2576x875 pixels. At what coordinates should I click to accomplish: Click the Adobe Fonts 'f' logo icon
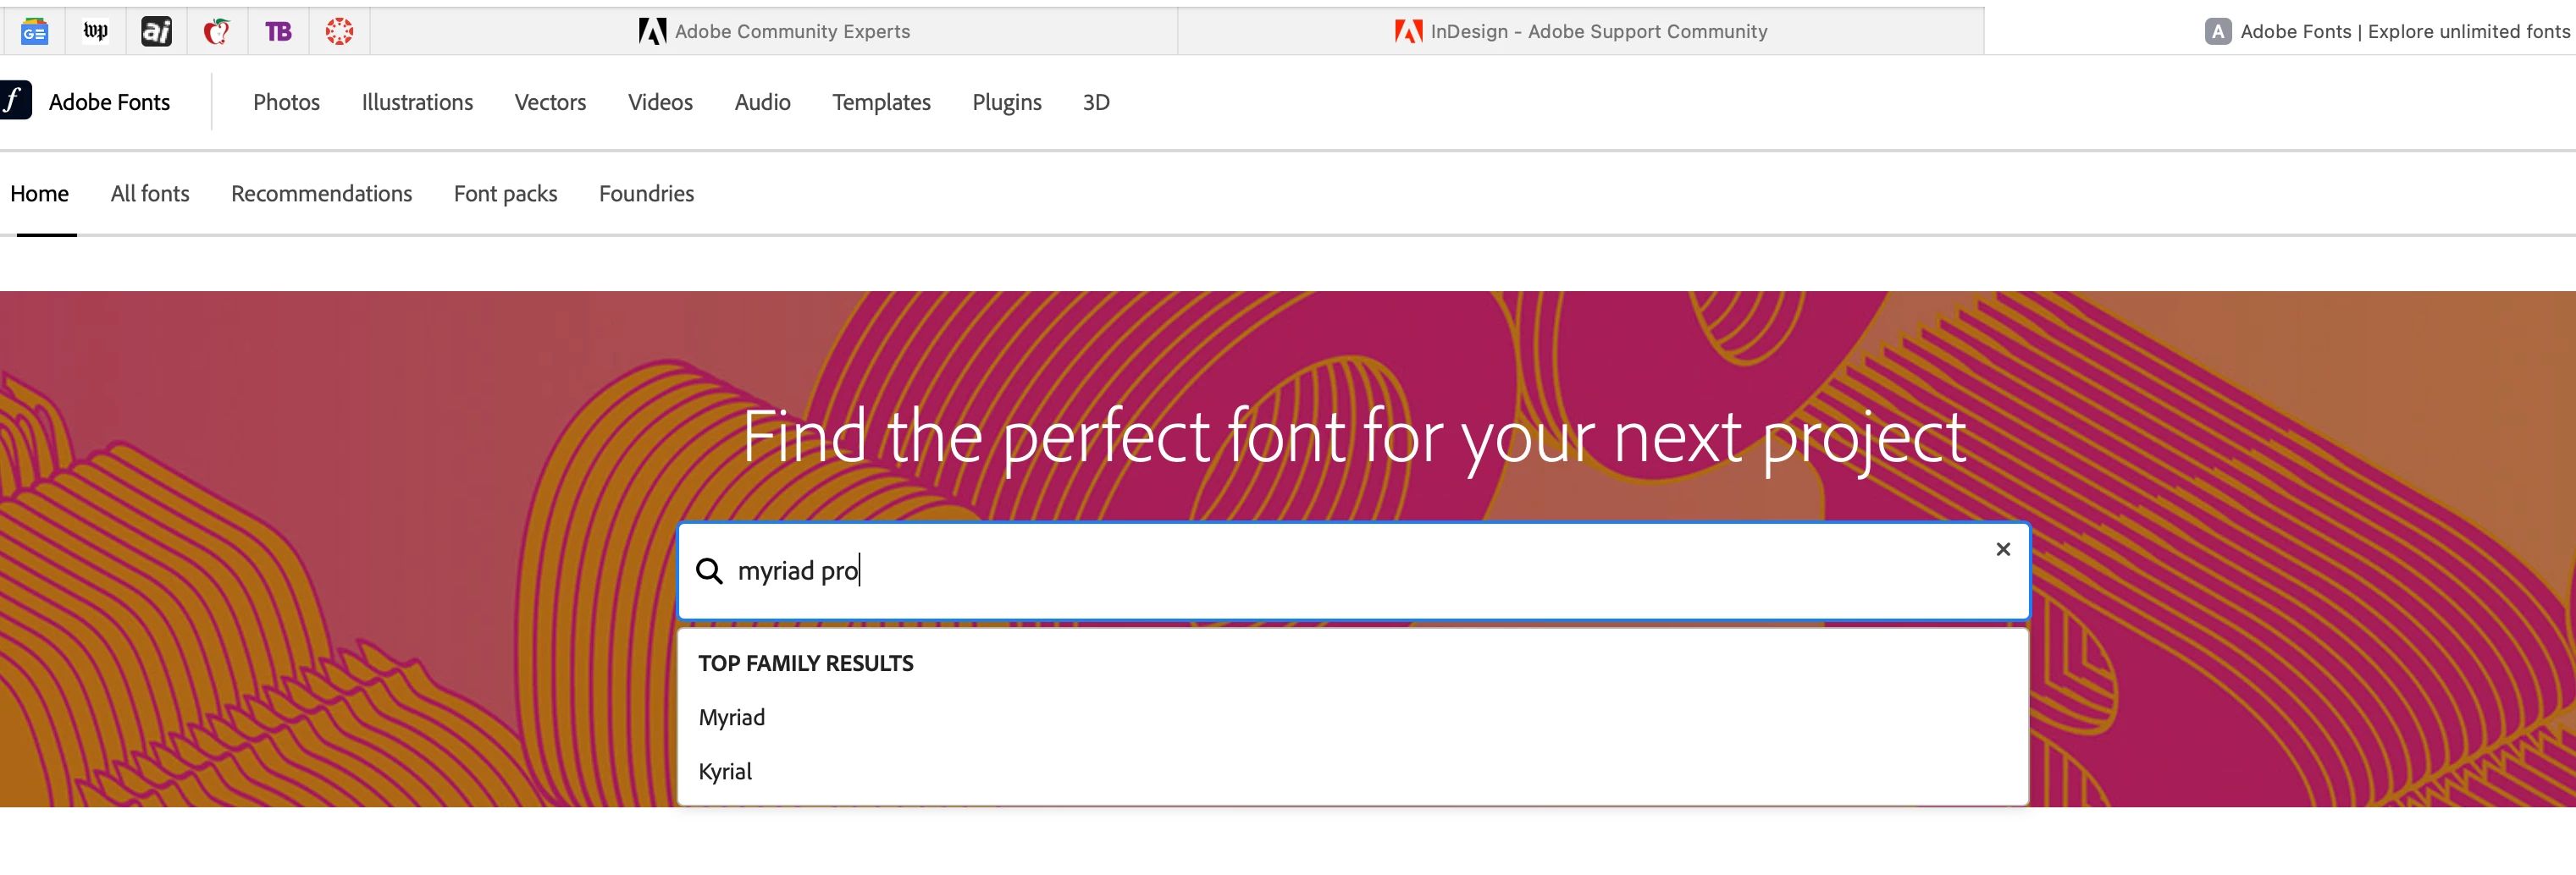tap(15, 101)
